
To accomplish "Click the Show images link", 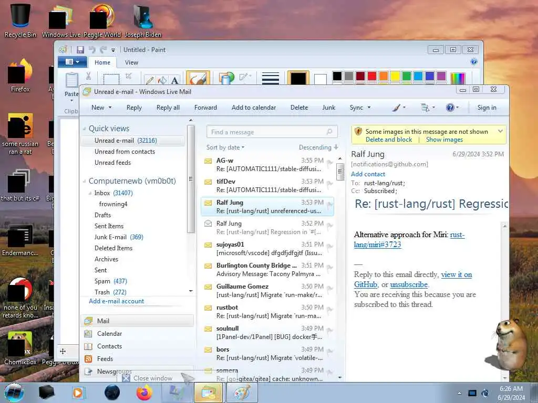I will (x=444, y=140).
